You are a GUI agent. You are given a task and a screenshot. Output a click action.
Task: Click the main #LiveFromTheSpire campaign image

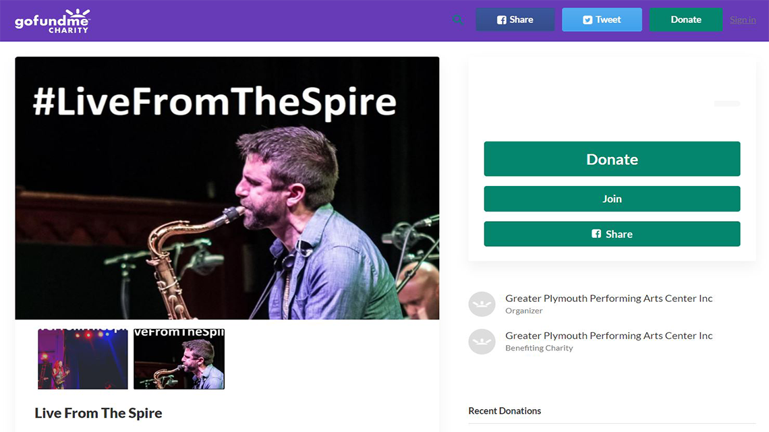[227, 188]
